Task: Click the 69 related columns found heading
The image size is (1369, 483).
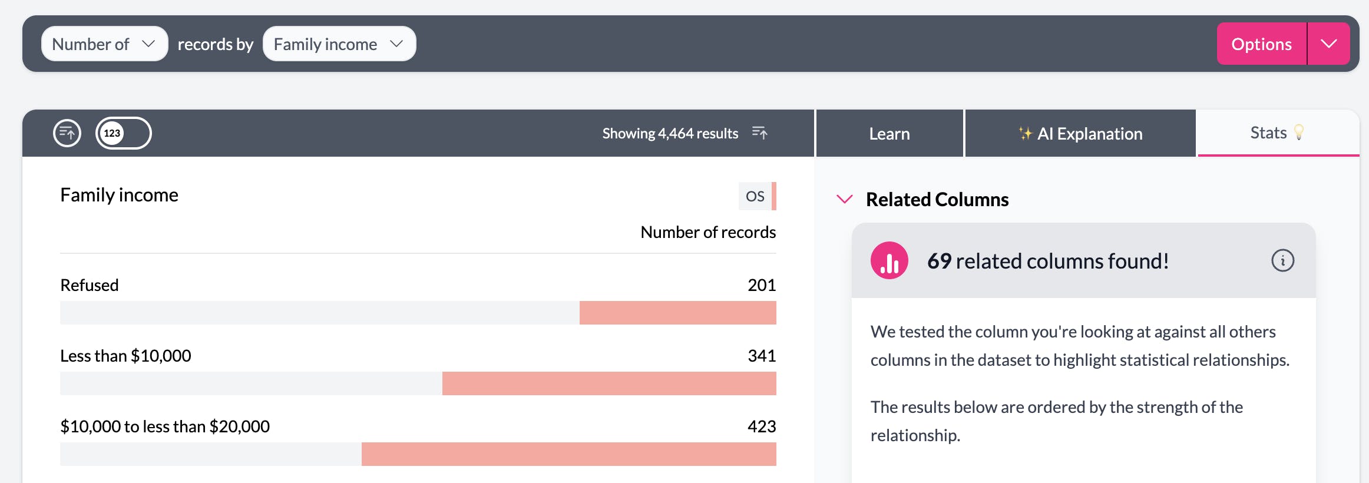Action: (1047, 261)
